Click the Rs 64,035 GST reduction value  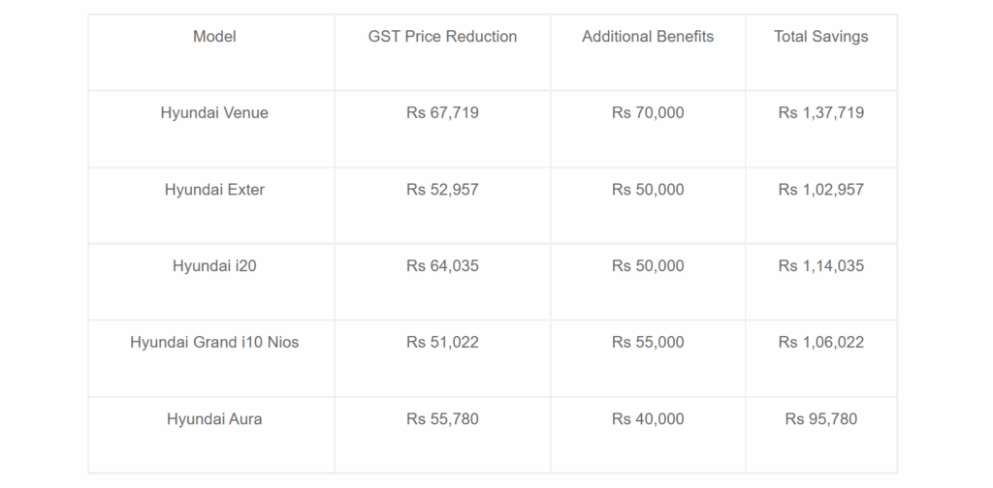[442, 266]
